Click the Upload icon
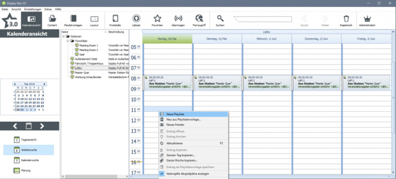Viewport: 396px width, 179px height. (x=136, y=20)
